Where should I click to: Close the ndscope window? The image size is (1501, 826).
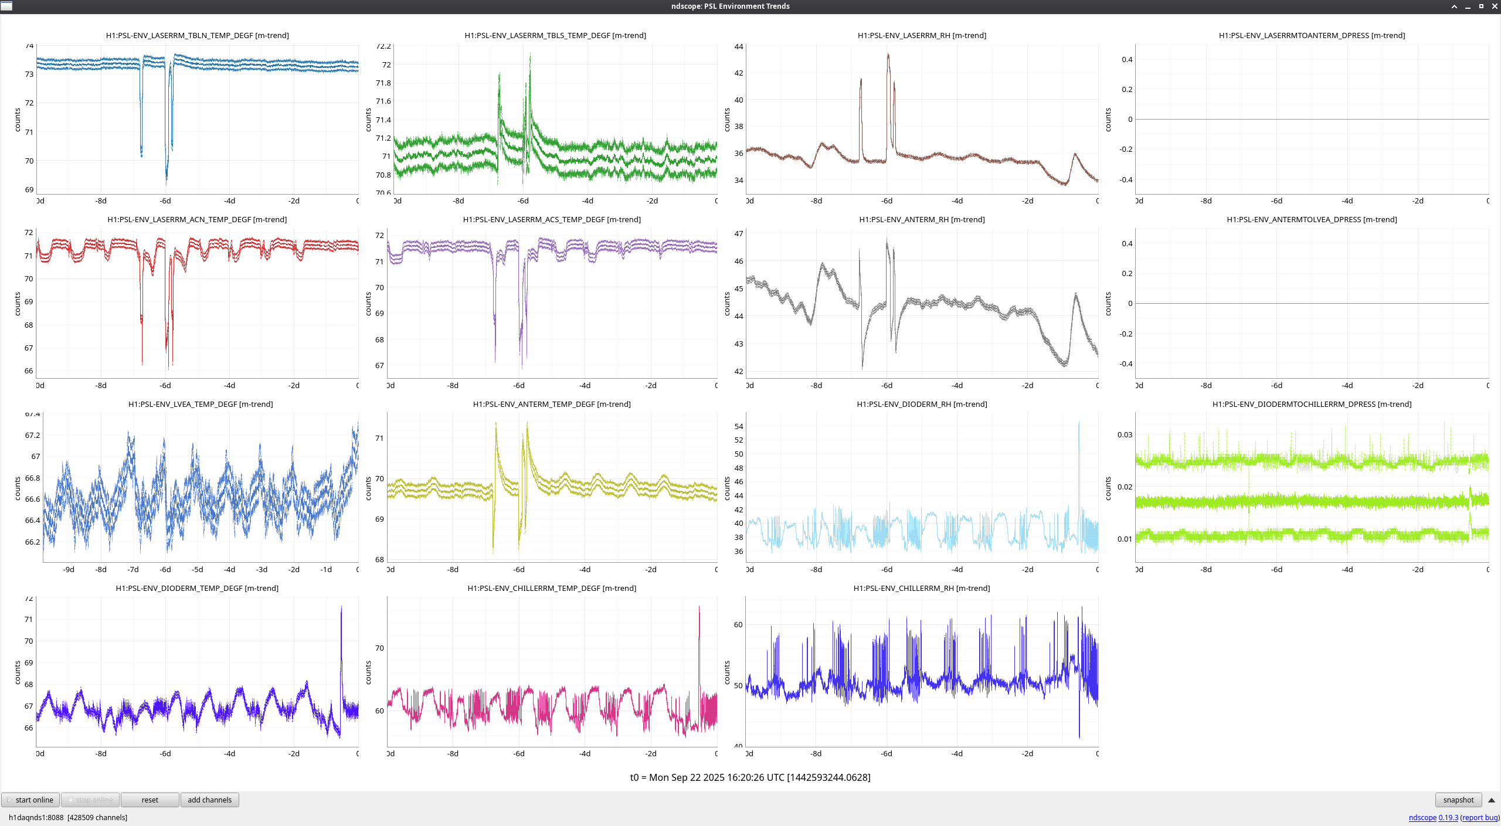pos(1494,6)
